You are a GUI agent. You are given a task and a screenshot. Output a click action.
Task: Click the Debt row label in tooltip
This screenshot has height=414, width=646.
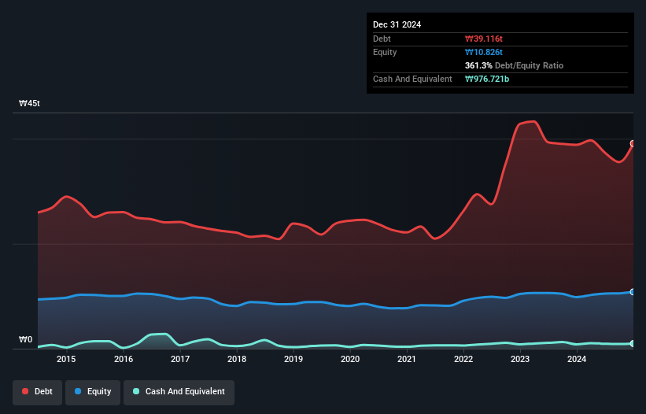pos(382,39)
